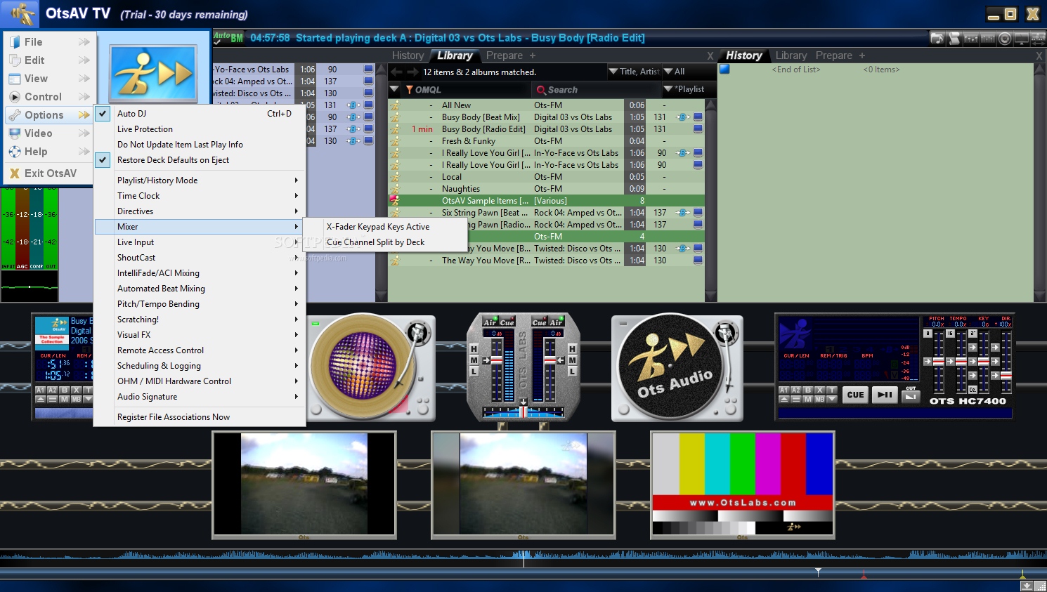Toggle the Auto DJ option
Viewport: 1047px width, 592px height.
[200, 113]
